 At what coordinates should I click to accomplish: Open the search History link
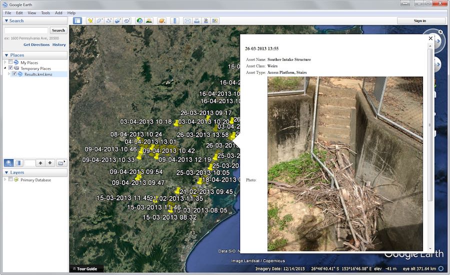(x=59, y=45)
